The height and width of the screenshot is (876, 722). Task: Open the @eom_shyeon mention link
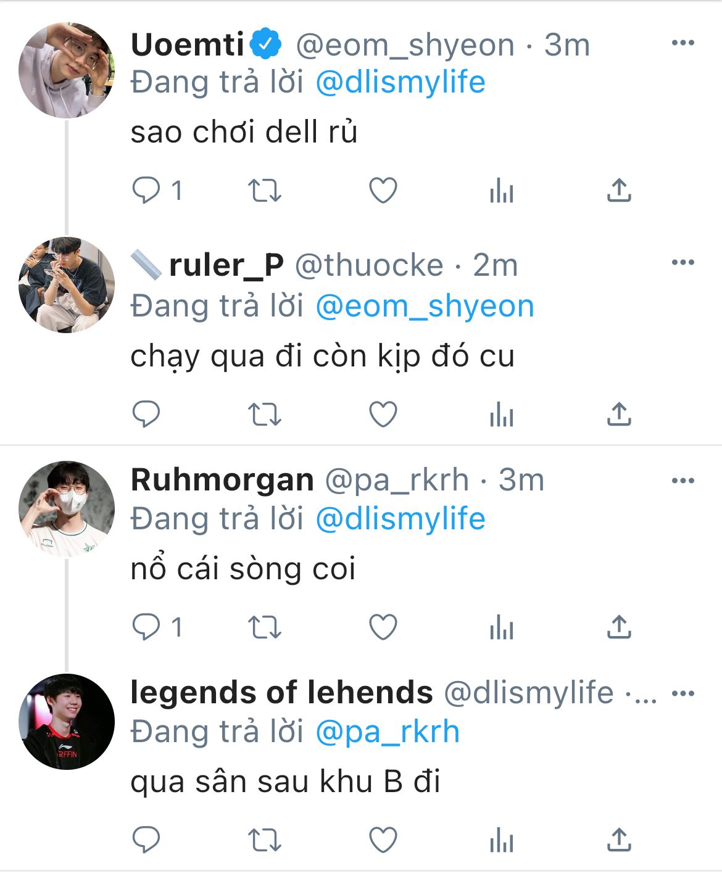pos(425,307)
